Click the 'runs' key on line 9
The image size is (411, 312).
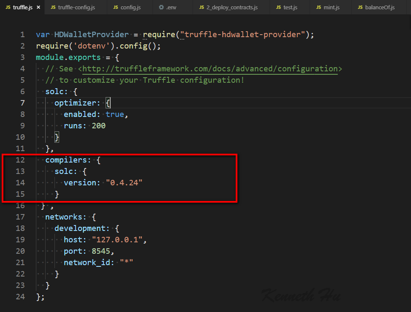pyautogui.click(x=73, y=126)
